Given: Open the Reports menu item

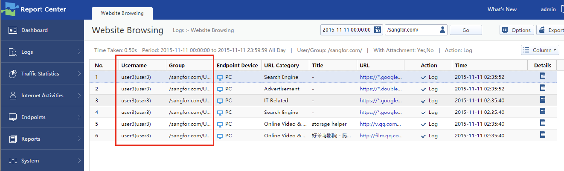Looking at the screenshot, I should 42,139.
